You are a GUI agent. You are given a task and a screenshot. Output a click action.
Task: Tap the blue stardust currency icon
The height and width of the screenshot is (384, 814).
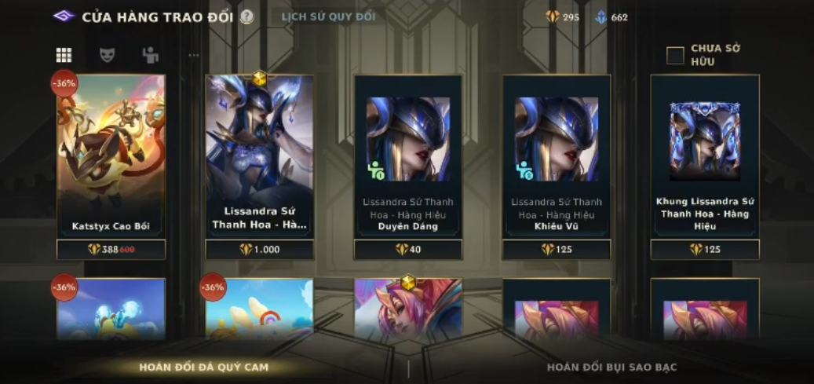[x=601, y=17]
